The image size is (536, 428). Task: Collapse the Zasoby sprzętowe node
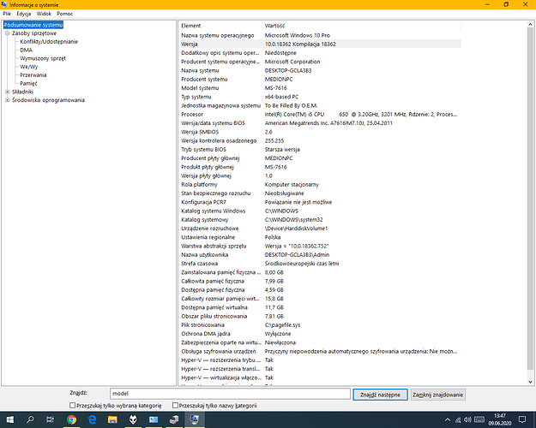(x=7, y=33)
